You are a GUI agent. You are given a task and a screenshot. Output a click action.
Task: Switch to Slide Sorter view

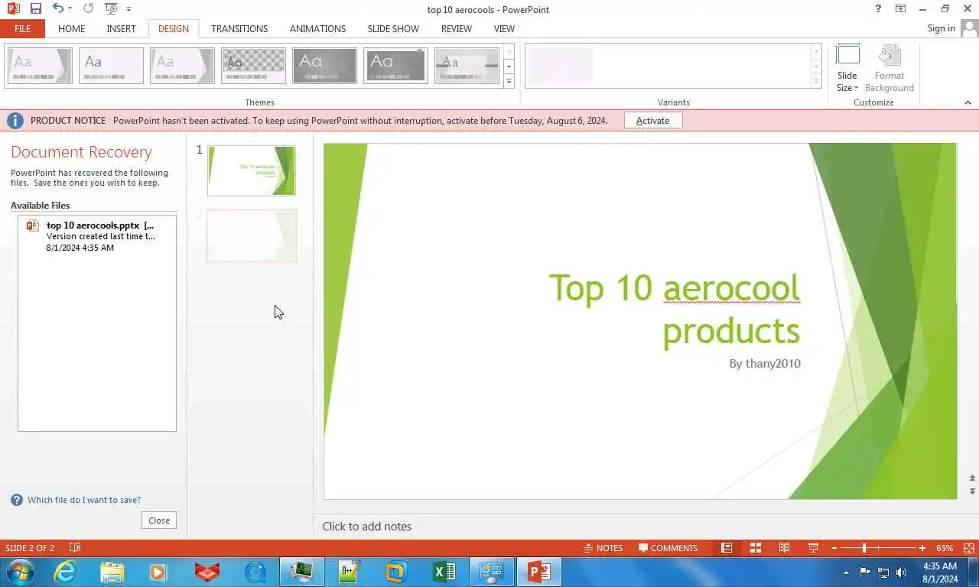click(756, 548)
